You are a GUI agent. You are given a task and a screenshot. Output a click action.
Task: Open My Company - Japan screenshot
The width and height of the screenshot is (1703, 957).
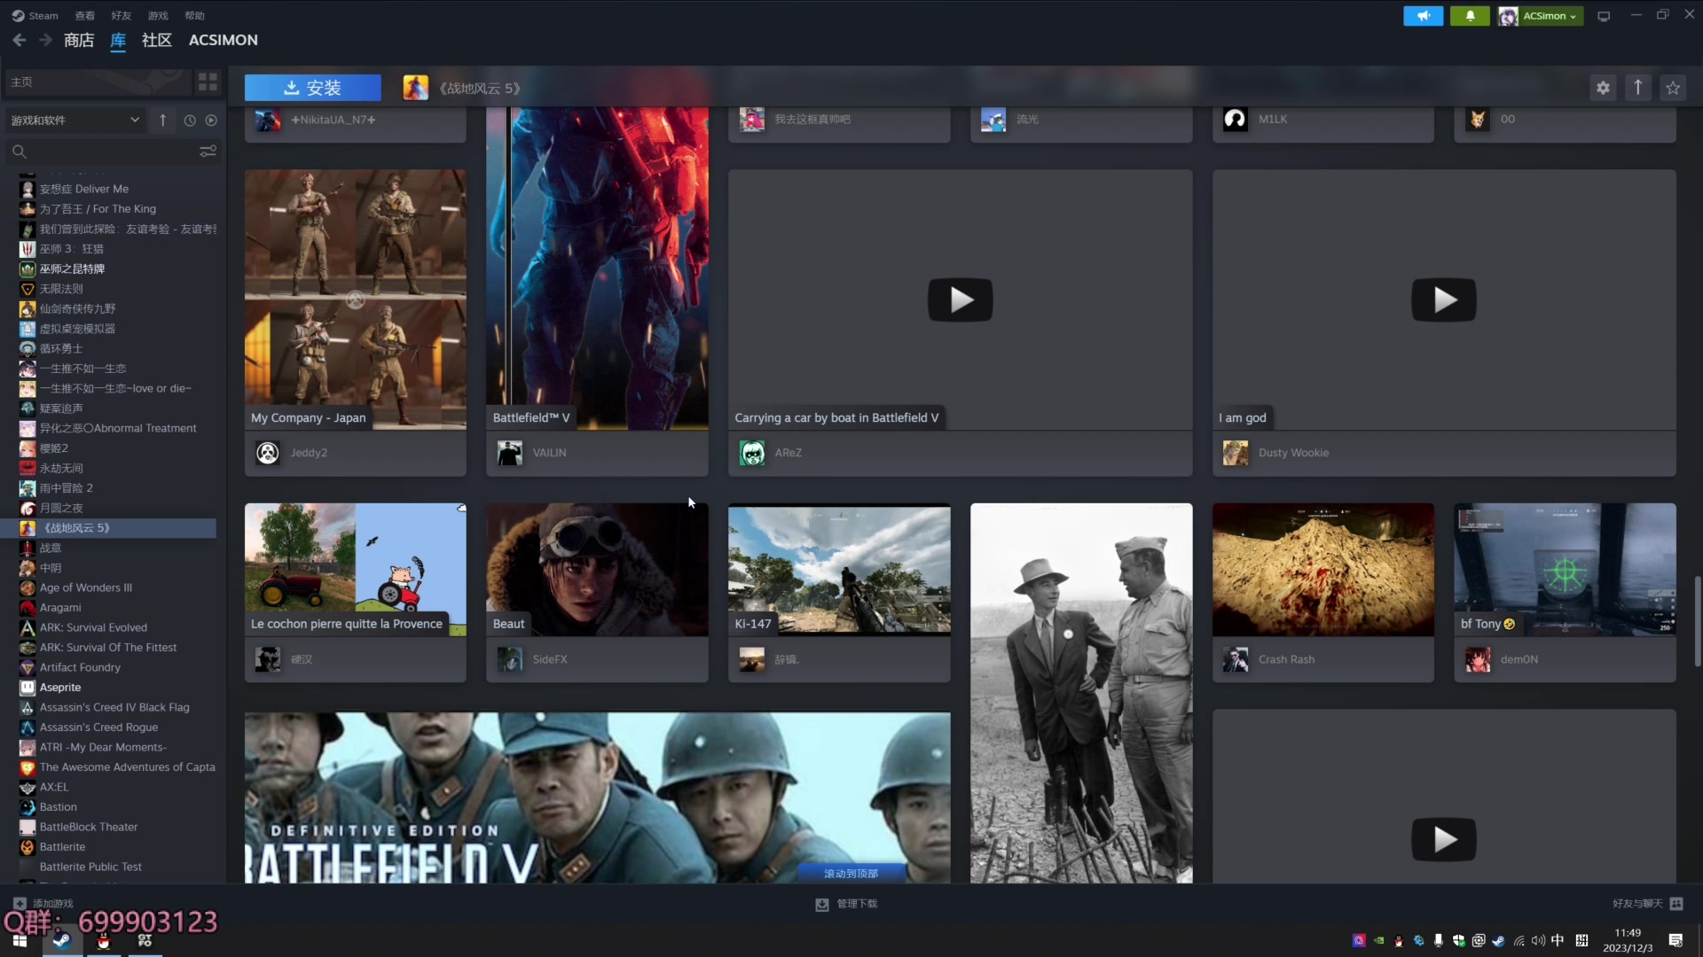pos(356,300)
